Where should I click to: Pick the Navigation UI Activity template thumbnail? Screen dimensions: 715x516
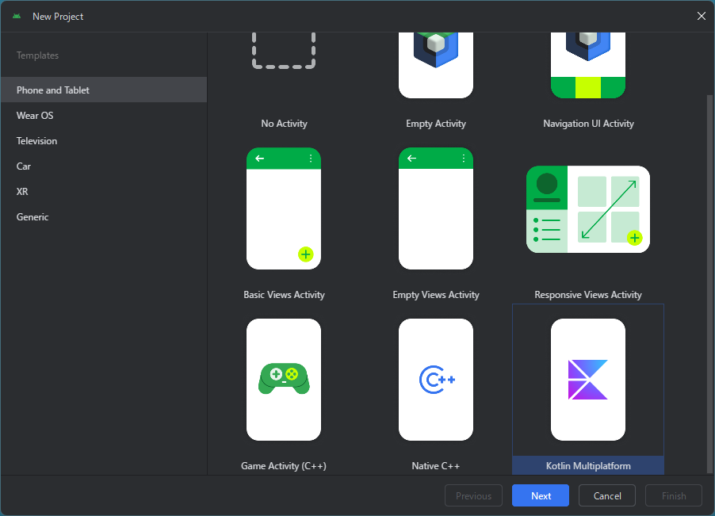(x=588, y=65)
